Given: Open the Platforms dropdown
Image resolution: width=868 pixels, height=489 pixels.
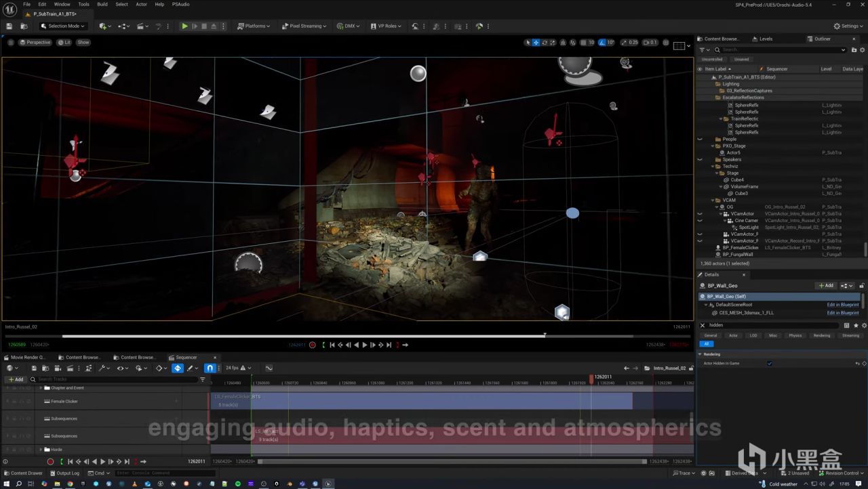Looking at the screenshot, I should click(254, 26).
